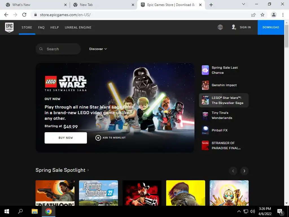289x217 pixels.
Task: Open the DEATHLOOP game card
Action: (55, 193)
